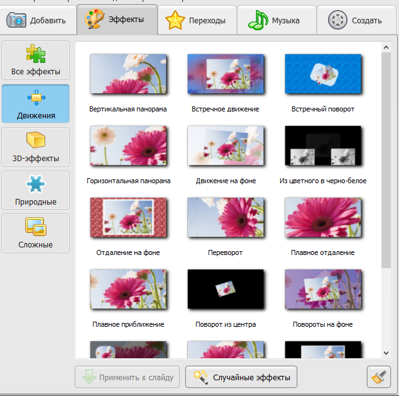Click the Плавное приближение label
Viewport: 399px width, 396px height.
pos(128,324)
